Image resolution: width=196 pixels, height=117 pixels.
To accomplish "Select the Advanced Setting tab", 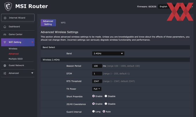I will click(48, 23).
